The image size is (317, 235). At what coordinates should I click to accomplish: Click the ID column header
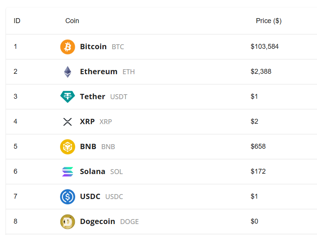[17, 21]
